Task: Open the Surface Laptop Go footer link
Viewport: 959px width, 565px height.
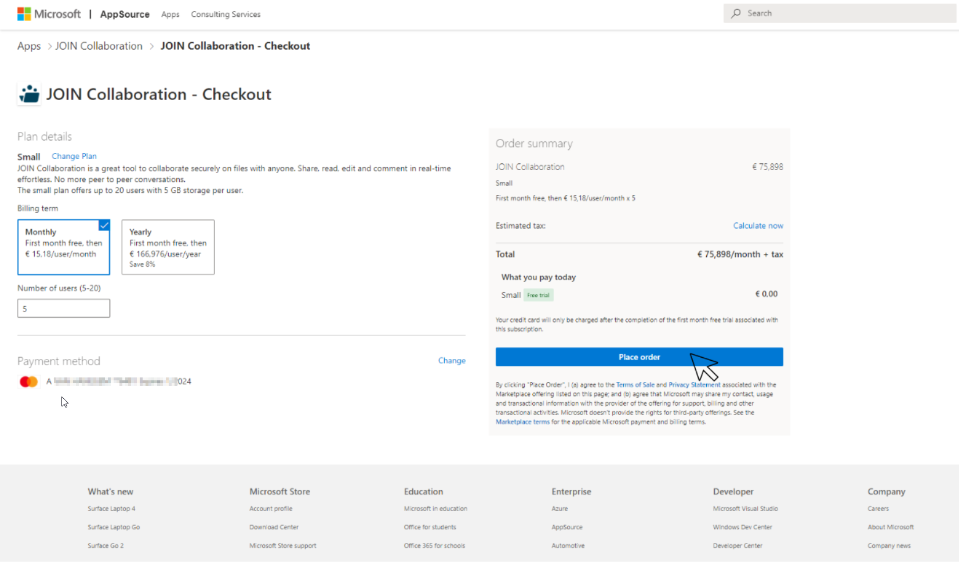Action: tap(114, 527)
